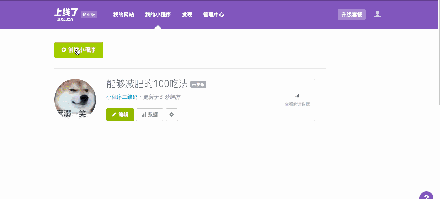Click the 升级套餐 button
The image size is (440, 199).
tap(352, 15)
